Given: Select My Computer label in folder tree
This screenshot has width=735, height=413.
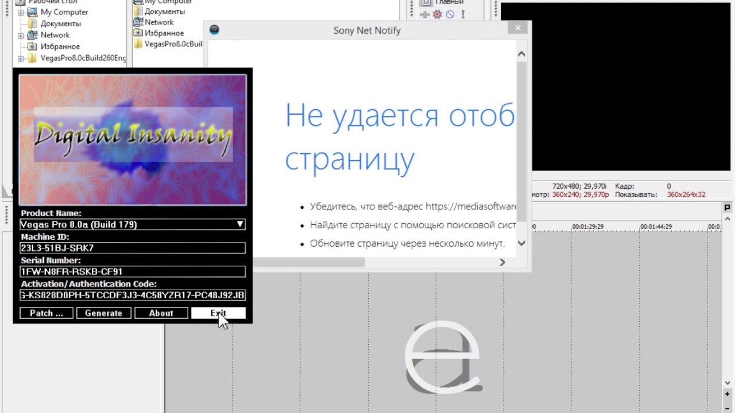Looking at the screenshot, I should (64, 12).
